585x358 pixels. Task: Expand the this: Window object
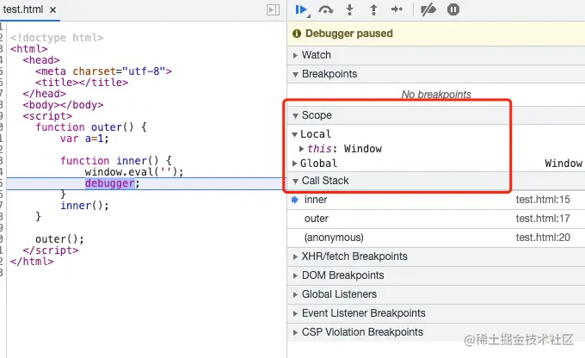click(x=301, y=149)
